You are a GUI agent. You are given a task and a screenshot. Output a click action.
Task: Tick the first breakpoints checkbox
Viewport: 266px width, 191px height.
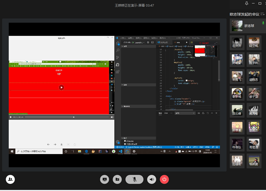pos(125,141)
